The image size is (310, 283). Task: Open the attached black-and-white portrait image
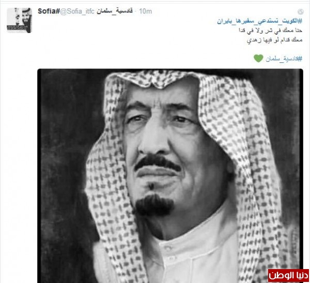[170, 175]
